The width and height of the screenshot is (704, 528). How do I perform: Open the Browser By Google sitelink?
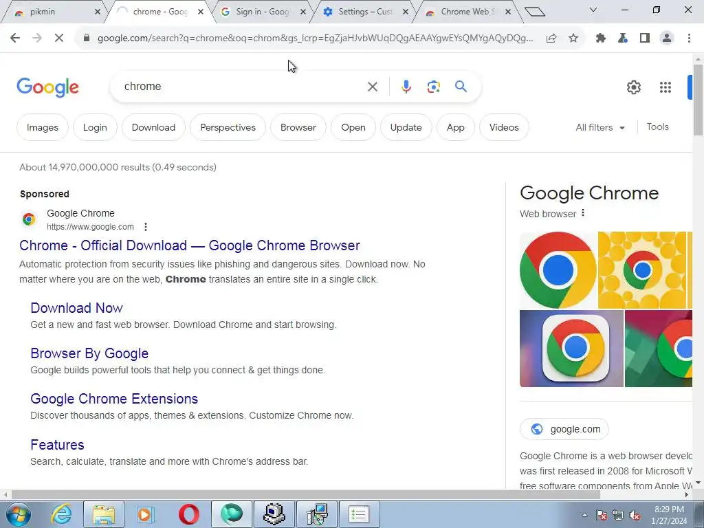(89, 353)
